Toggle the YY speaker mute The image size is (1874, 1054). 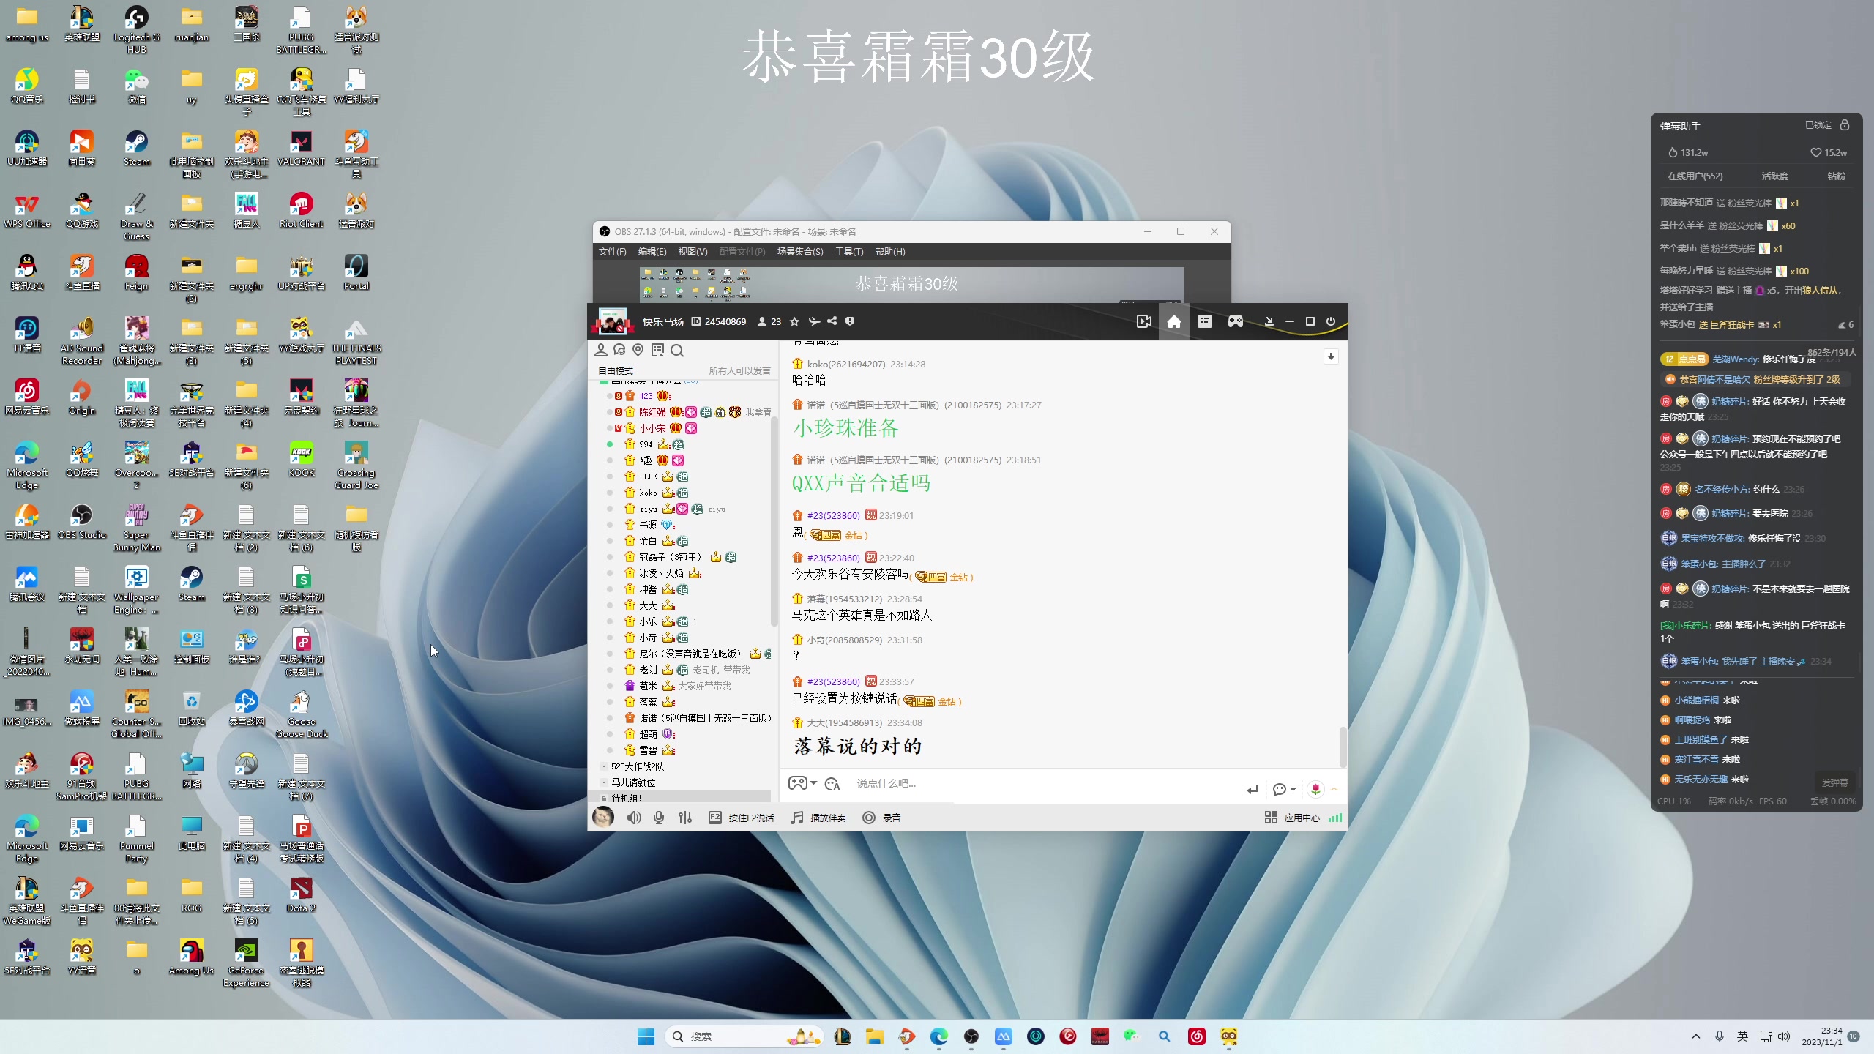click(634, 818)
